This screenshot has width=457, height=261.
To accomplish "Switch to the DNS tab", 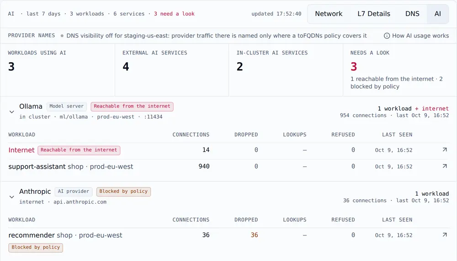I will click(x=412, y=14).
